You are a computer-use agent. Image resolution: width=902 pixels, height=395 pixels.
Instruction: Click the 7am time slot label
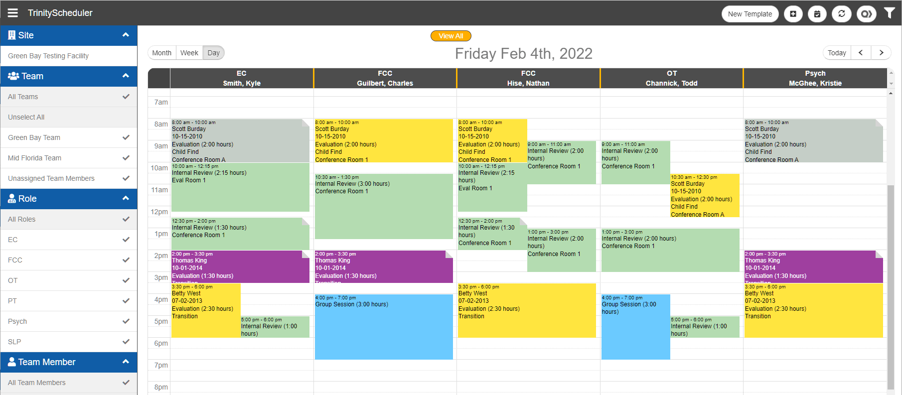[x=161, y=102]
